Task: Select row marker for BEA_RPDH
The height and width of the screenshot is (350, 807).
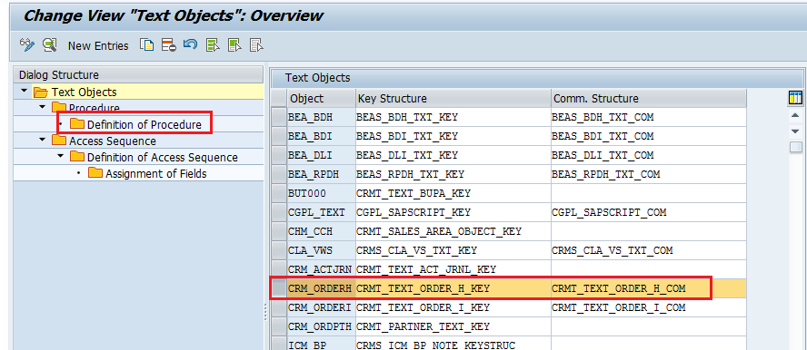Action: click(279, 174)
